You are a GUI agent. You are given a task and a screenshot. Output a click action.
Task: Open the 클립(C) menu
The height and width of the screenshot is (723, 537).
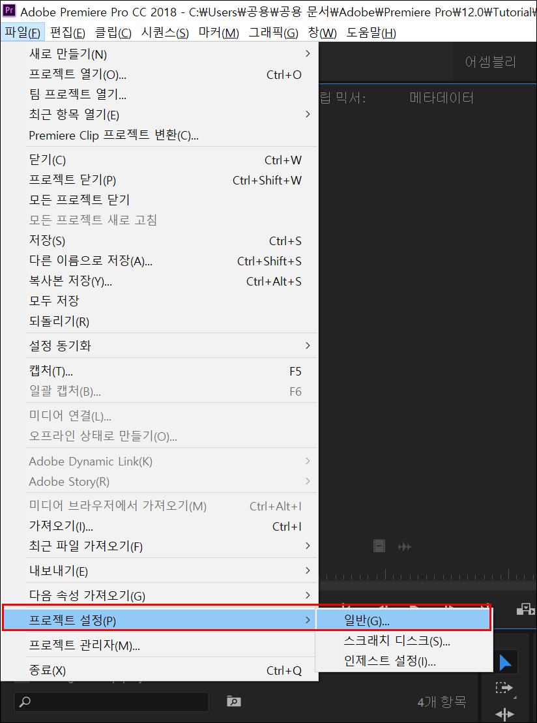coord(113,33)
